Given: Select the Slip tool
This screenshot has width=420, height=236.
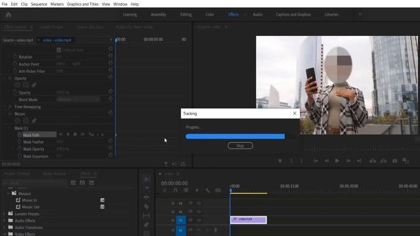Looking at the screenshot, I should pyautogui.click(x=146, y=216).
